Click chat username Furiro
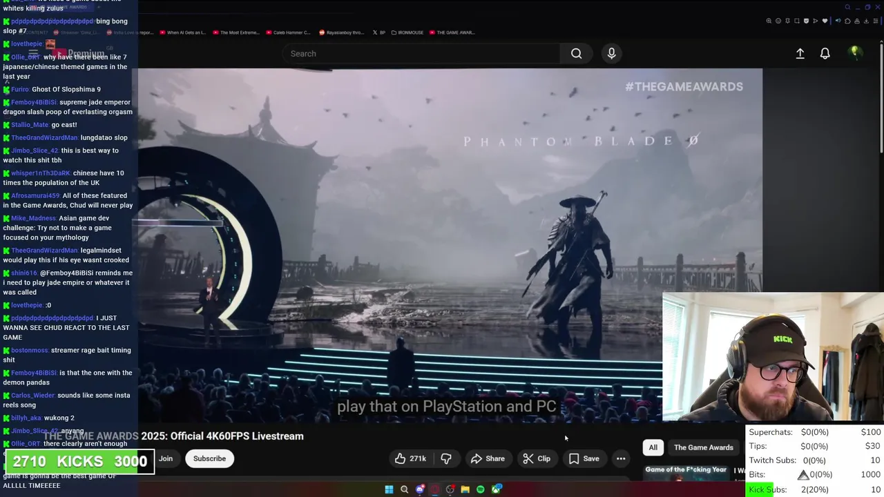Screen dimensions: 884x497 (x=20, y=89)
